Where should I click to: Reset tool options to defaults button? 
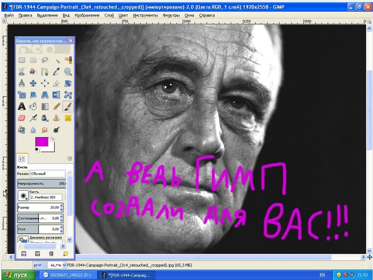(65, 254)
